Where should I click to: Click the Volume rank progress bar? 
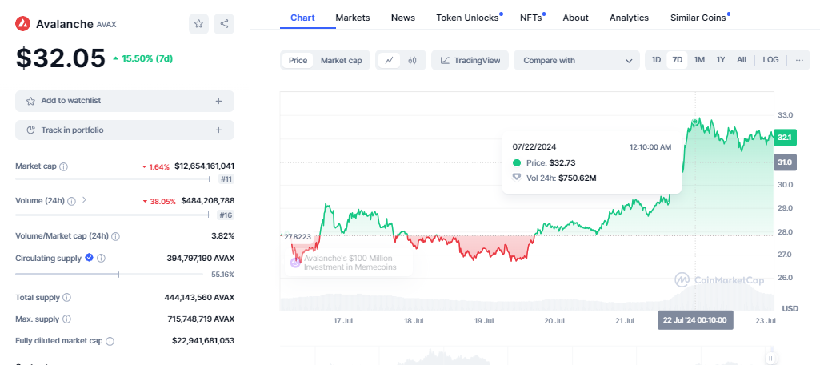[x=112, y=215]
